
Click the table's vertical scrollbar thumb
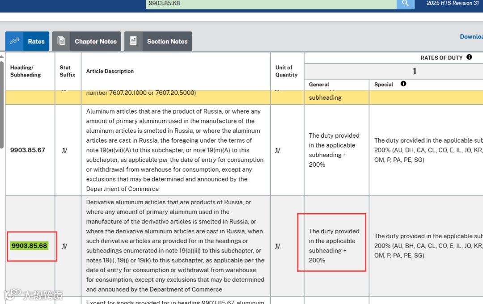[1, 105]
